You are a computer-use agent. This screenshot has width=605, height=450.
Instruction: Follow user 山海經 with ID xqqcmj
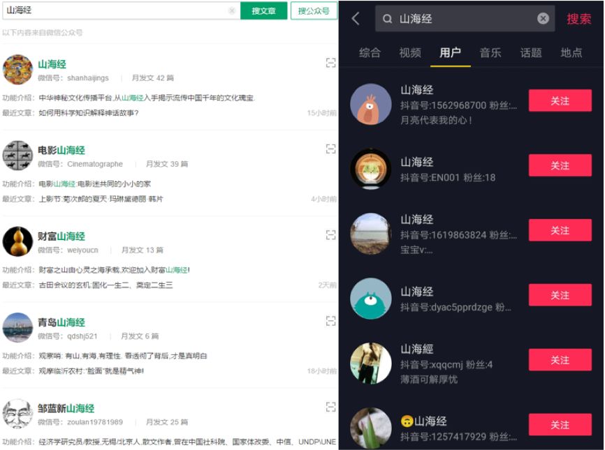[560, 360]
